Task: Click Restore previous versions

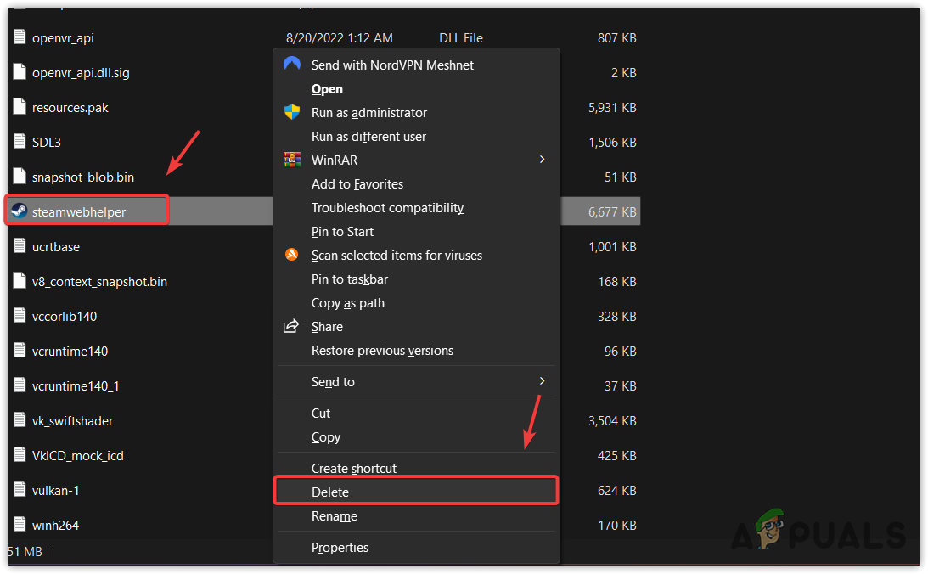Action: 381,350
